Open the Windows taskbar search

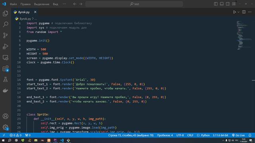[10, 140]
